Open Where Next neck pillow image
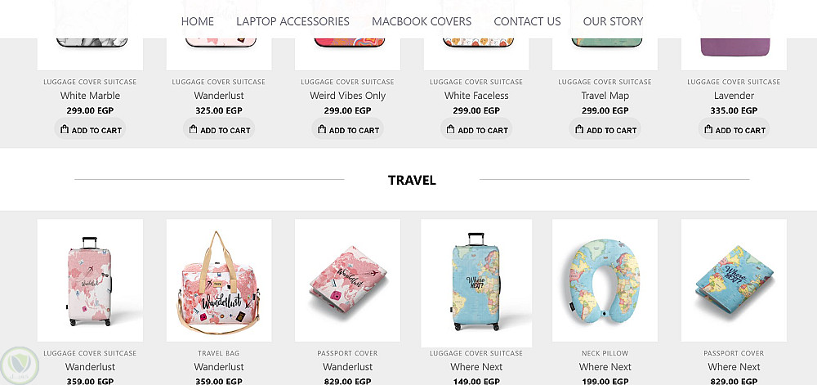The width and height of the screenshot is (817, 385). 605,280
